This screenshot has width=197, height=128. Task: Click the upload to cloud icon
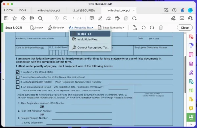pyautogui.click(x=23, y=18)
